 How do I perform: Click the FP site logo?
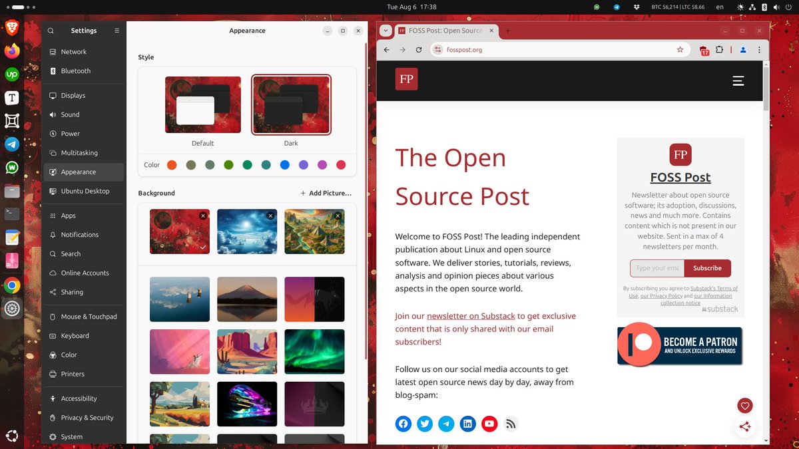point(406,78)
